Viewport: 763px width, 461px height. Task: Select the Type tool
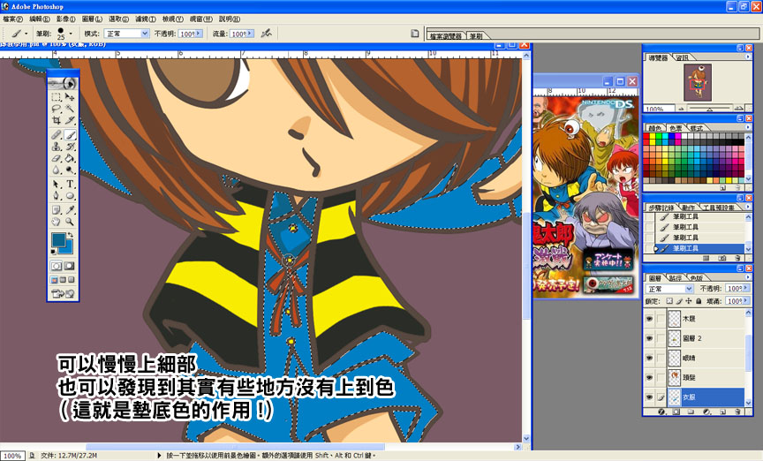pos(70,185)
